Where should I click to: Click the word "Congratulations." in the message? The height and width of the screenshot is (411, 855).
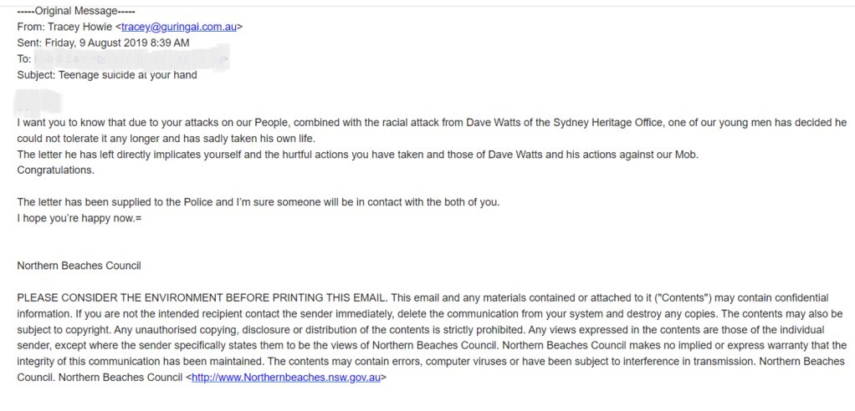point(56,170)
